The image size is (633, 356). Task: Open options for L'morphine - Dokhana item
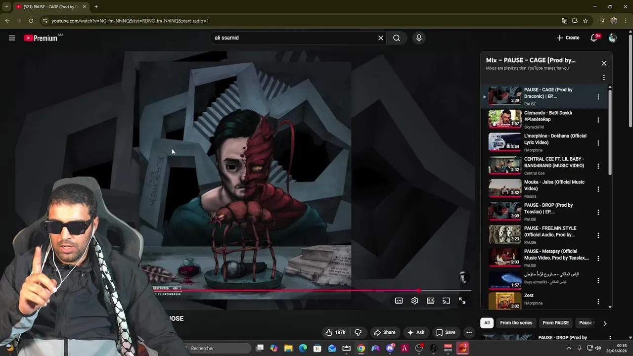tap(598, 143)
